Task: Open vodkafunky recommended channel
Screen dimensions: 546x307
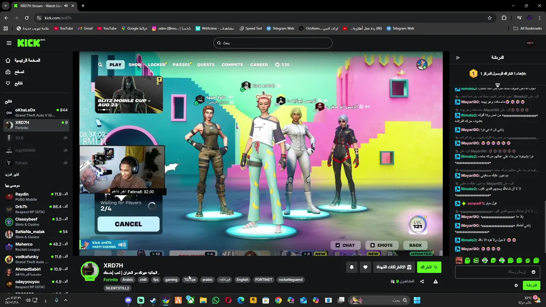Action: (36, 259)
